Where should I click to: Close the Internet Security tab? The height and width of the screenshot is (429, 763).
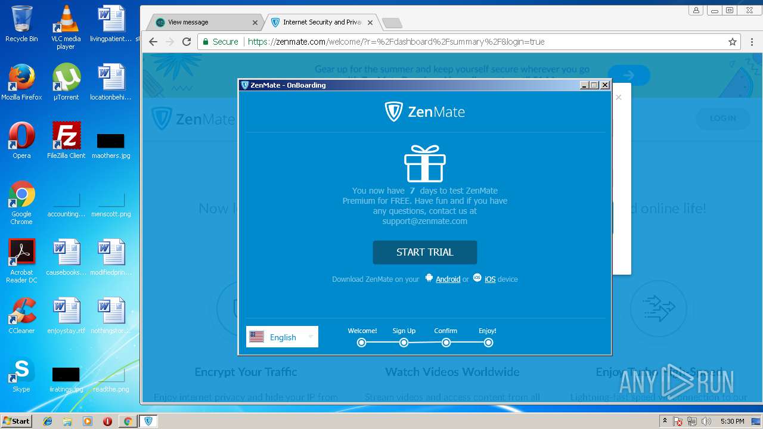pos(370,23)
